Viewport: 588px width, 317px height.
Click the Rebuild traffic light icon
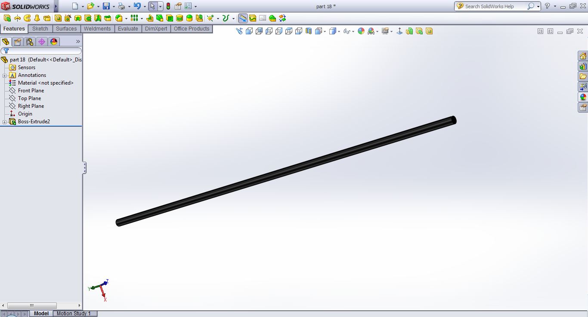(168, 6)
